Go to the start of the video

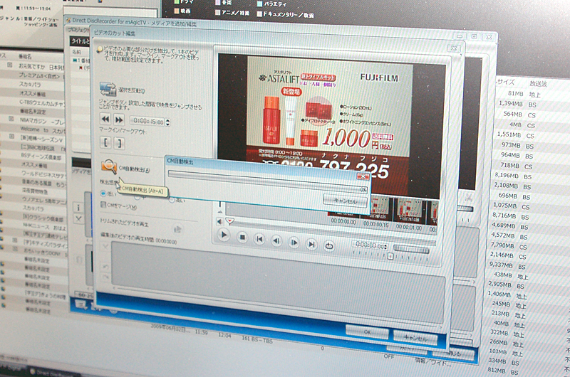point(259,239)
